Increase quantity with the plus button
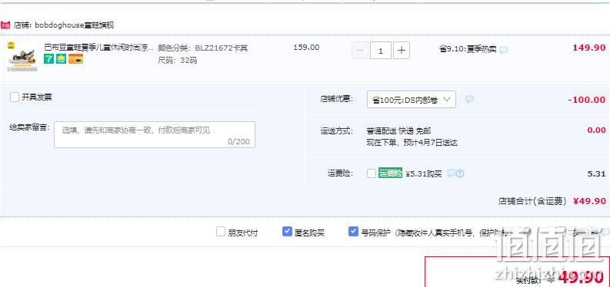Viewport: 610px width, 287px height. [x=402, y=51]
